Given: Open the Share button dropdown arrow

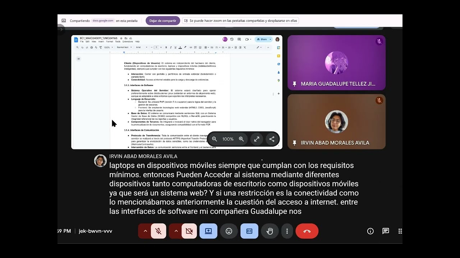Looking at the screenshot, I should 270,39.
